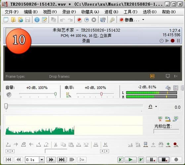Click the rewind double-arrow button
The width and height of the screenshot is (185, 165).
click(x=19, y=160)
